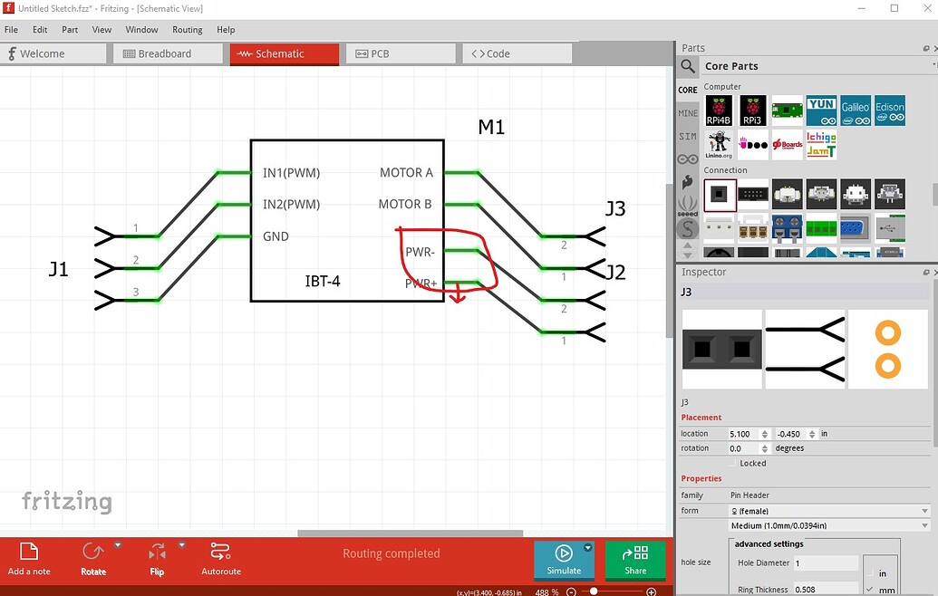Adjust the rotation degrees stepper
This screenshot has width=938, height=596.
point(764,448)
